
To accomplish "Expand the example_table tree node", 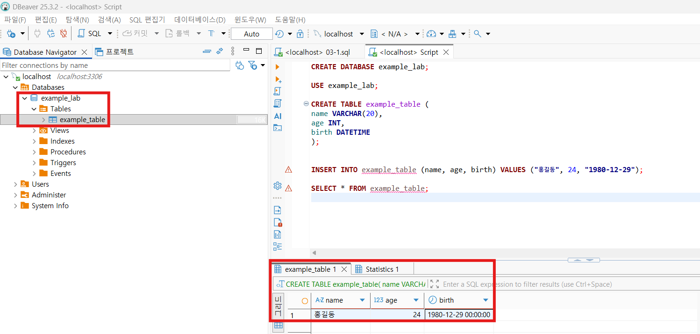I will click(x=43, y=120).
